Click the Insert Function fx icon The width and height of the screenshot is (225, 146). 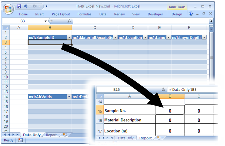tap(69, 21)
